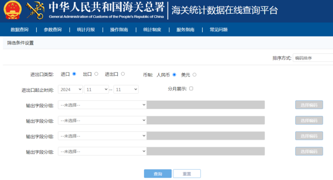Click the national emblem logo in header

[x=13, y=11]
